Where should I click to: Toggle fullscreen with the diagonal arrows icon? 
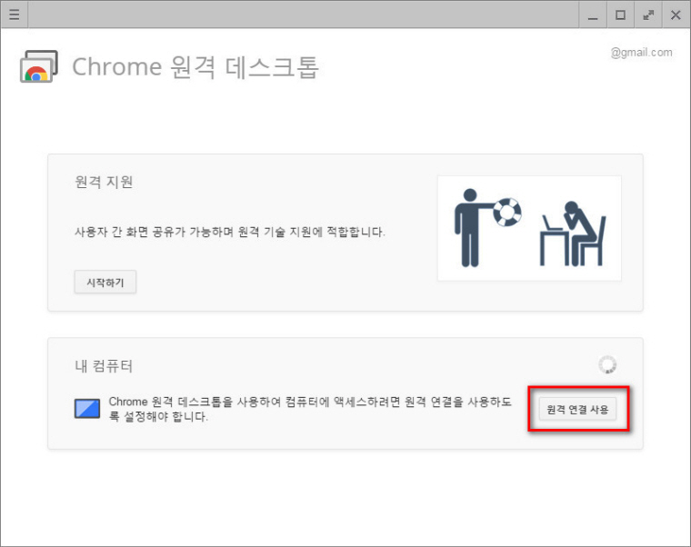tap(647, 15)
